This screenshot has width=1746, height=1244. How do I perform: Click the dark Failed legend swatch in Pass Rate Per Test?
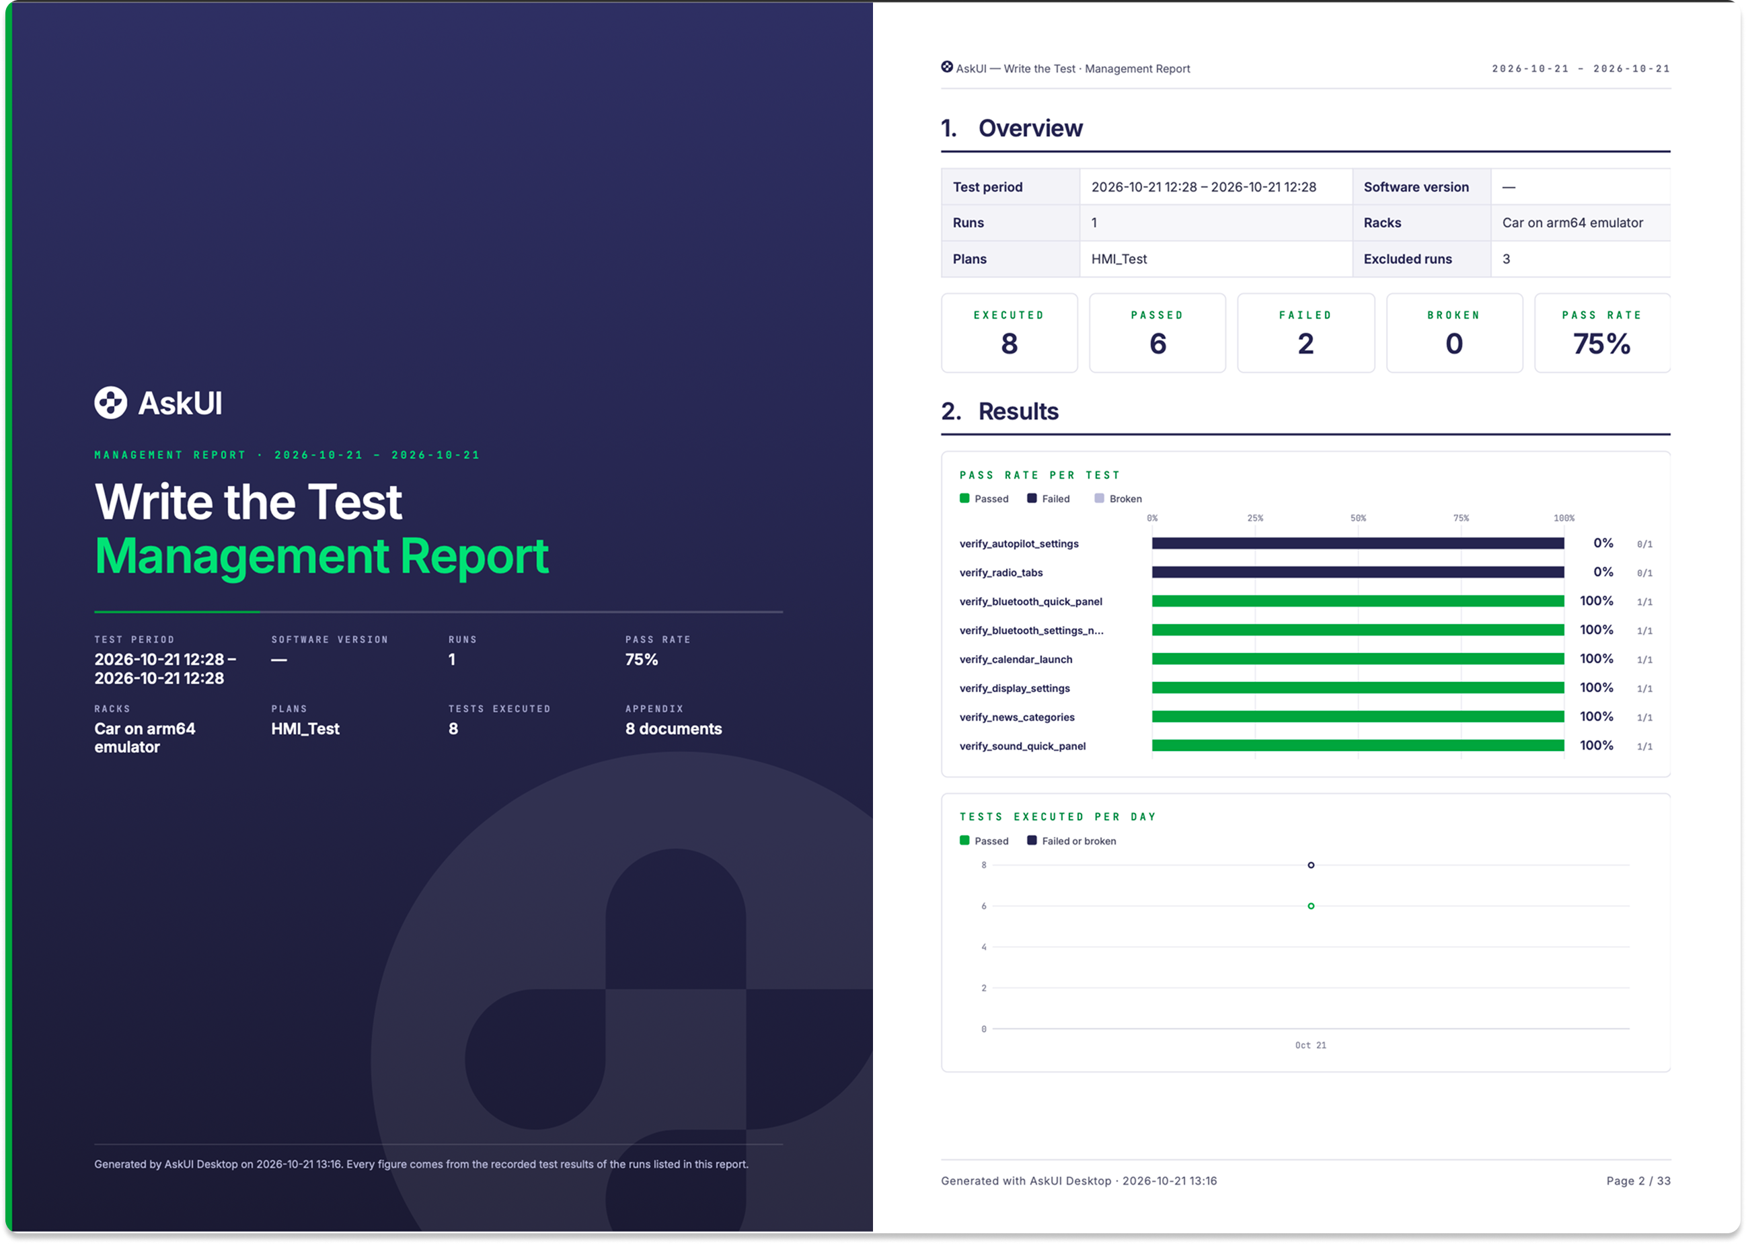1032,499
